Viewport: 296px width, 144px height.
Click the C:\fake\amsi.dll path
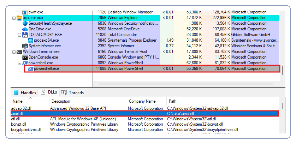pyautogui.click(x=180, y=114)
